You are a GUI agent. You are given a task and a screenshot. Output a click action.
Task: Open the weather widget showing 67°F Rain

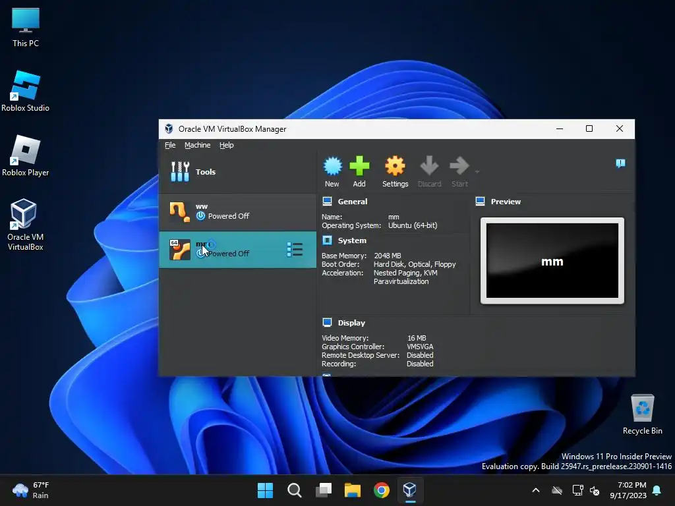(32, 490)
